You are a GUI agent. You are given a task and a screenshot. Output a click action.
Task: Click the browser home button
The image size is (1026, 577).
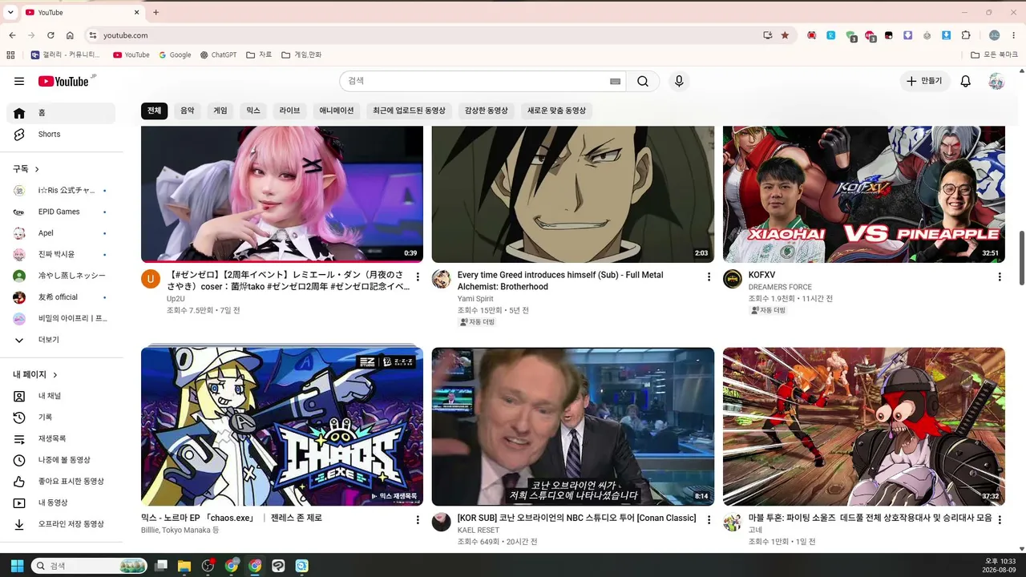point(70,35)
